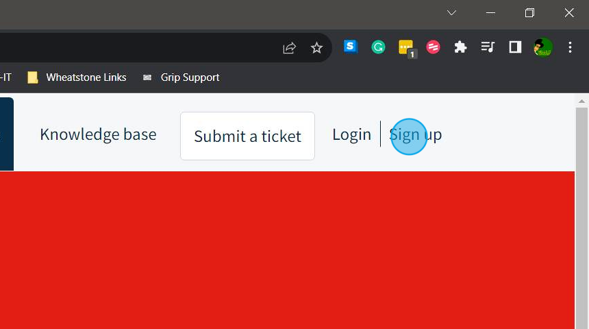This screenshot has width=589, height=329.
Task: Open the blue S extension icon
Action: tap(351, 47)
